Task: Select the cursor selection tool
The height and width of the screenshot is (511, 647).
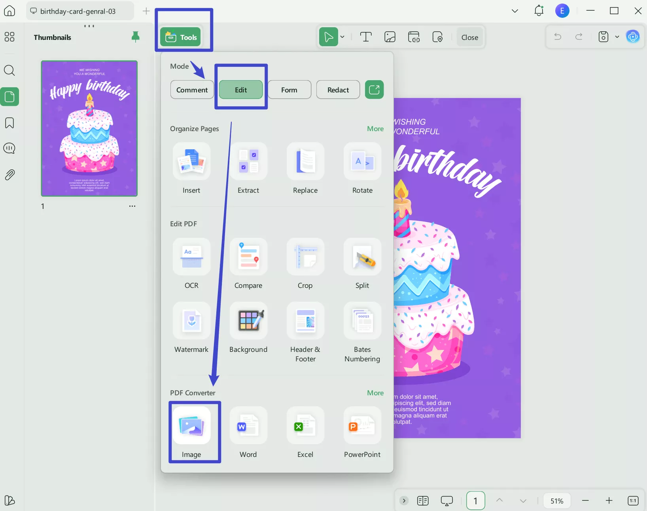Action: click(x=328, y=37)
